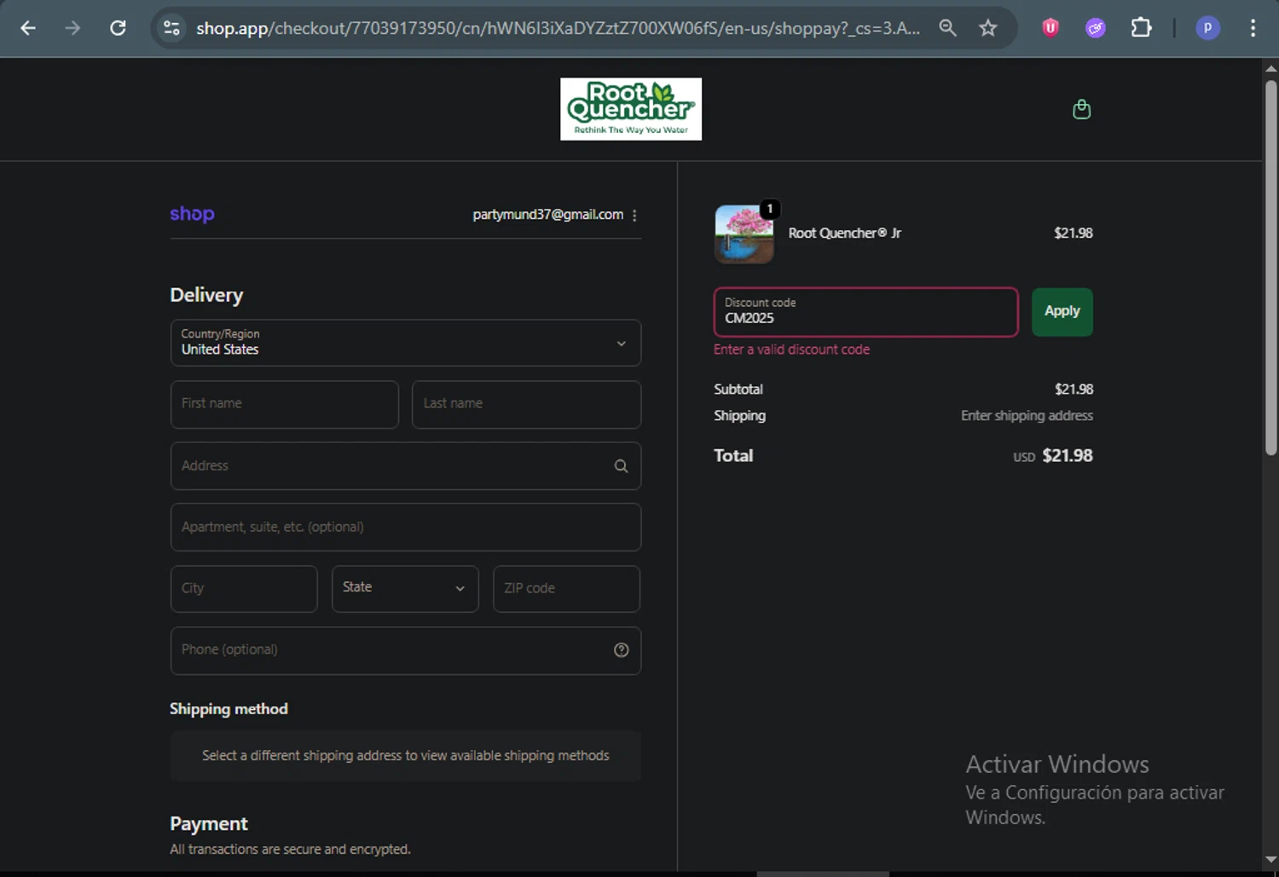Bookmark this page with the star icon
Image resolution: width=1279 pixels, height=877 pixels.
(987, 28)
